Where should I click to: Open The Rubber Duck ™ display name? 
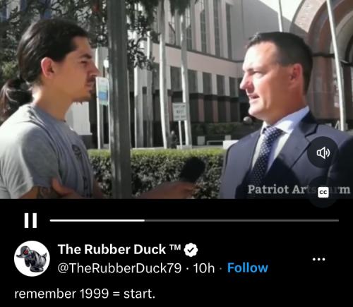click(x=119, y=249)
